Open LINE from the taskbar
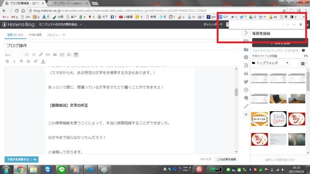Viewport: 310px width, 174px height. [62, 170]
